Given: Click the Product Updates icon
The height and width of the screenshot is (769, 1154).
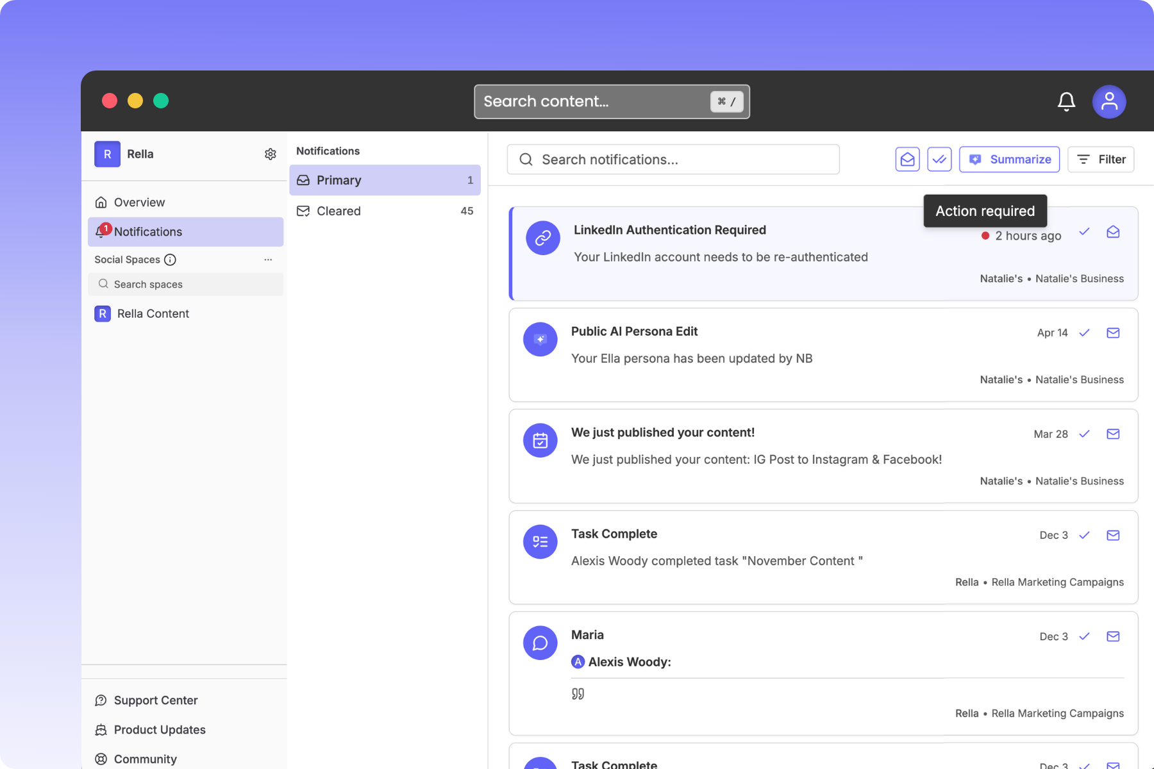Looking at the screenshot, I should click(x=101, y=730).
